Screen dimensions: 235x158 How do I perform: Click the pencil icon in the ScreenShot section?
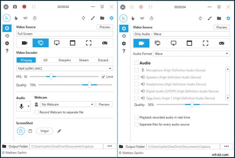coord(59,131)
